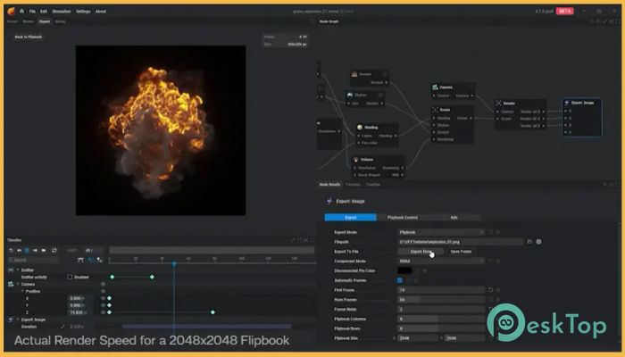
Task: Click the Ground node icon
Action: tap(354, 74)
